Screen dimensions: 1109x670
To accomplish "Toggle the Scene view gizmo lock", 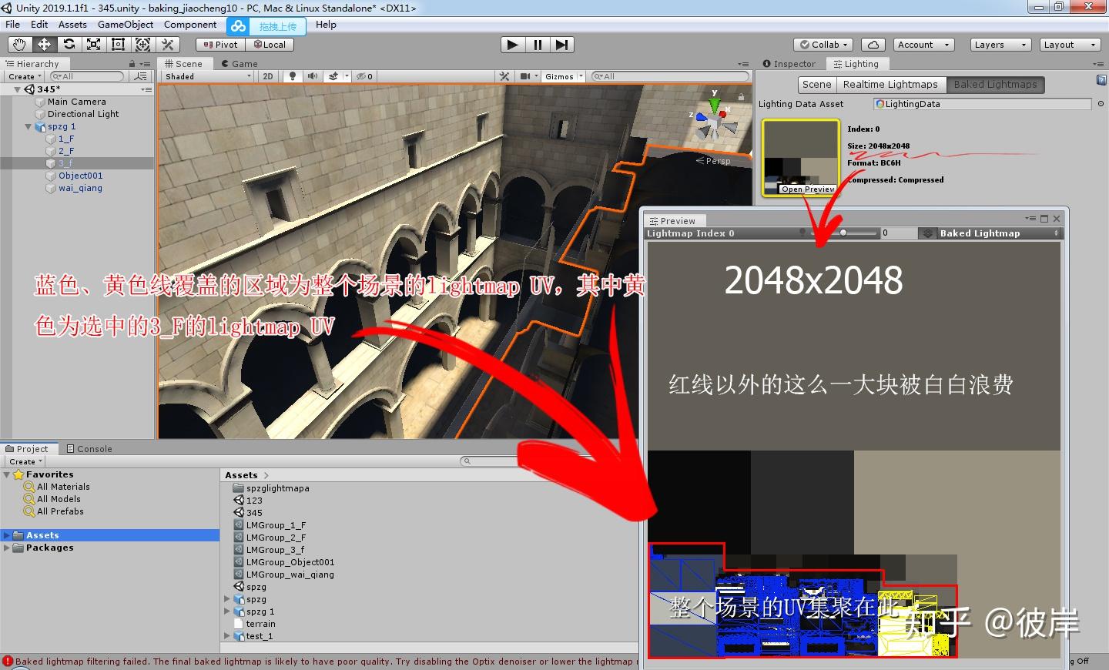I will coord(741,97).
